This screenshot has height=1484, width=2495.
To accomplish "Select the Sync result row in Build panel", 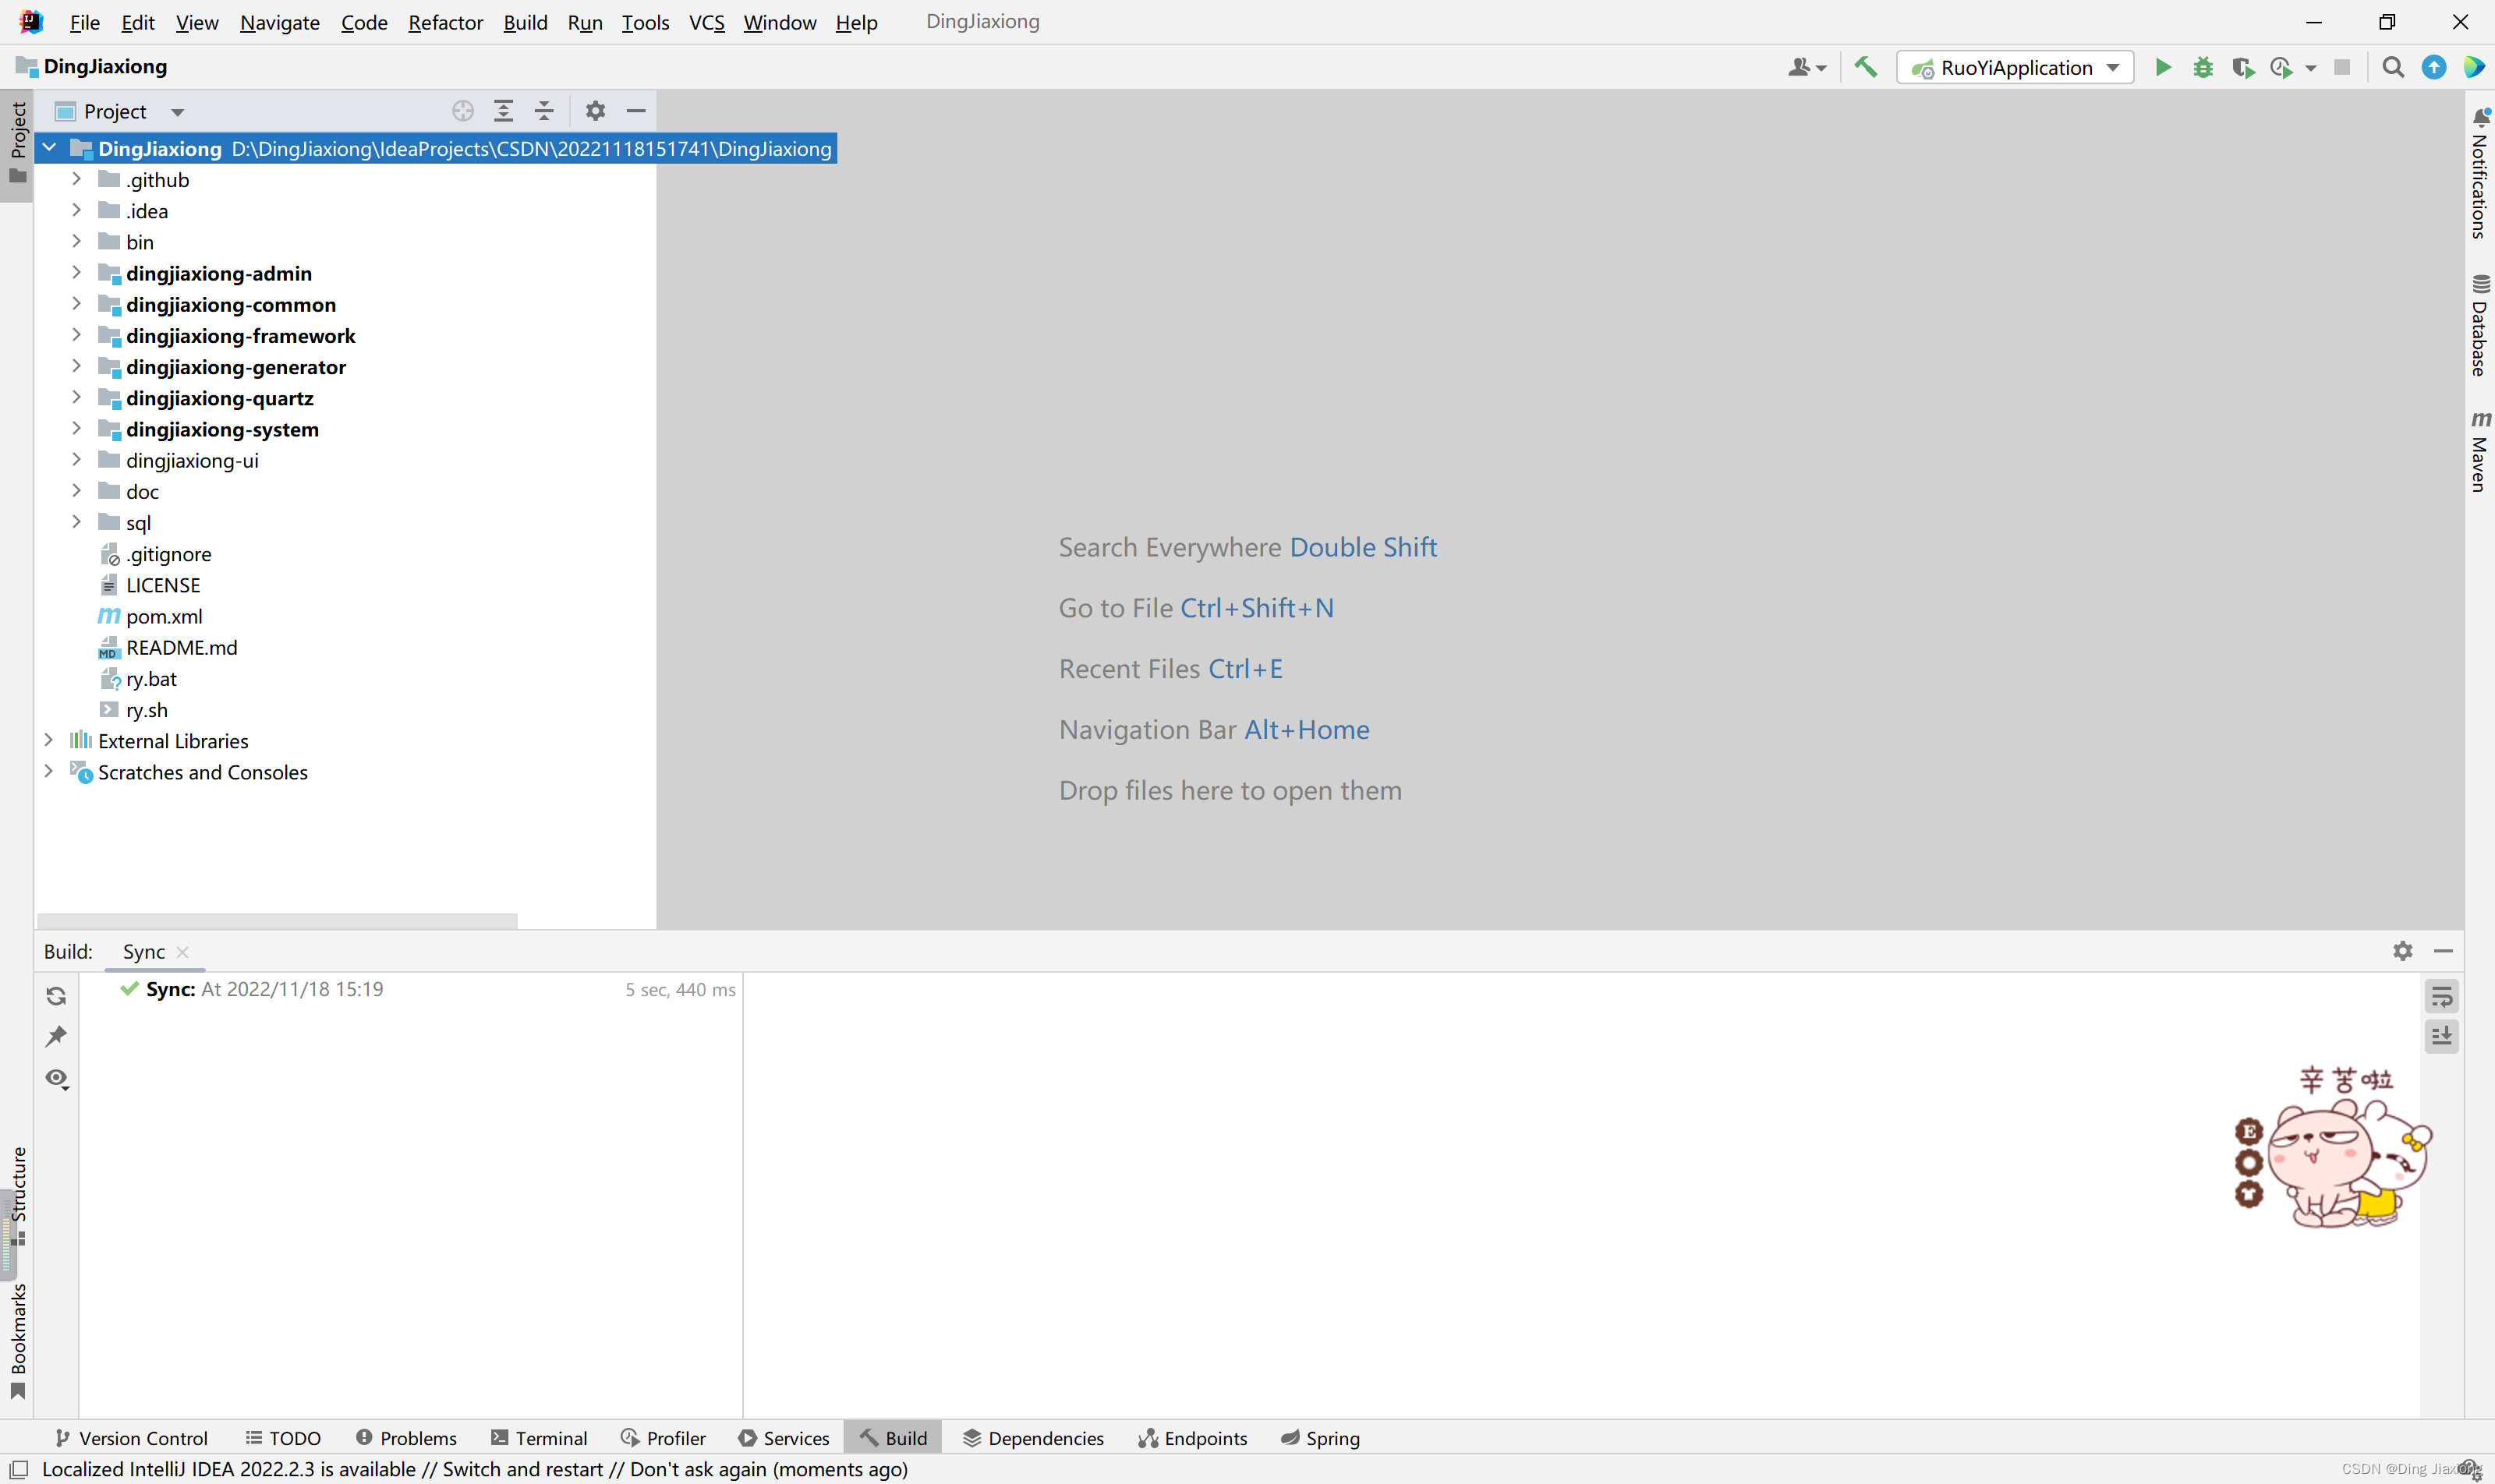I will point(410,989).
